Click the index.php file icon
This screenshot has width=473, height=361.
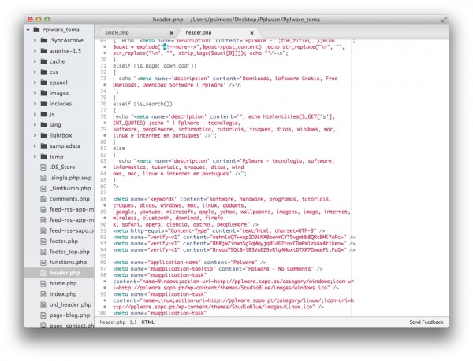click(43, 294)
